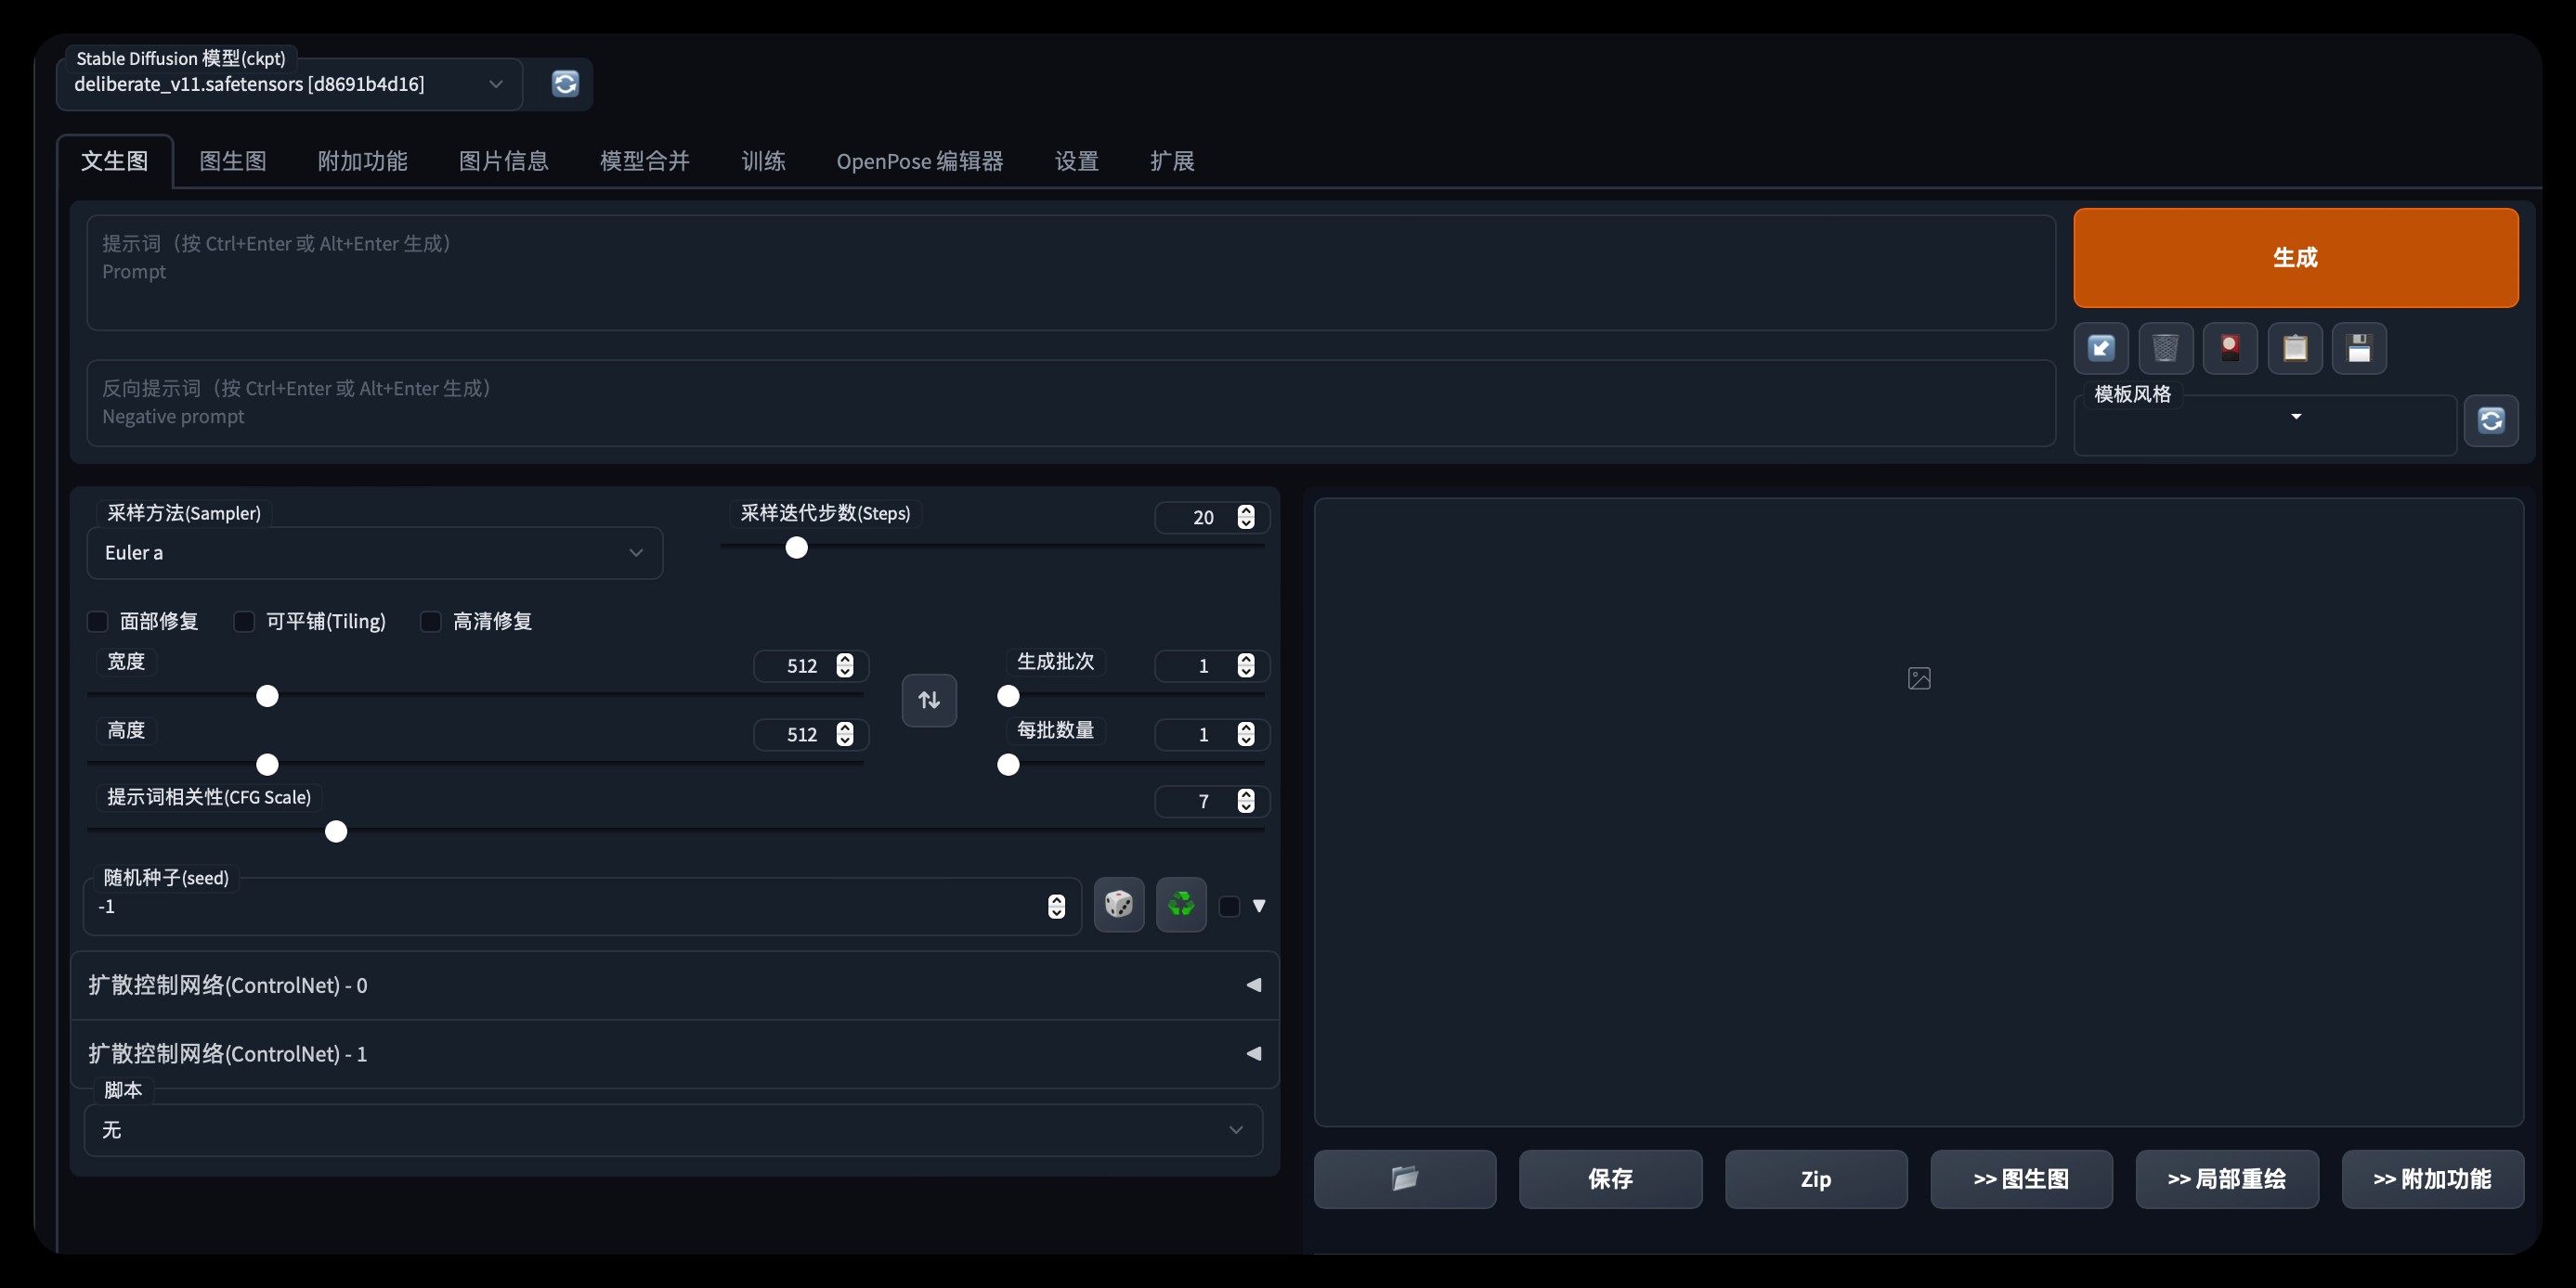Click the orange 生成 button

pyautogui.click(x=2295, y=257)
